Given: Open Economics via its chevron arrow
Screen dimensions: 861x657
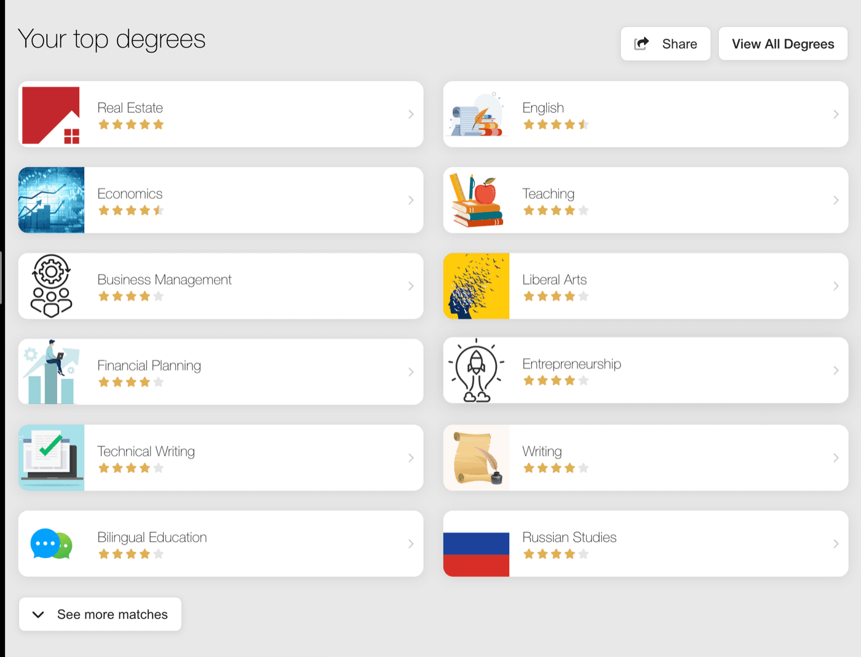Looking at the screenshot, I should click(x=411, y=200).
